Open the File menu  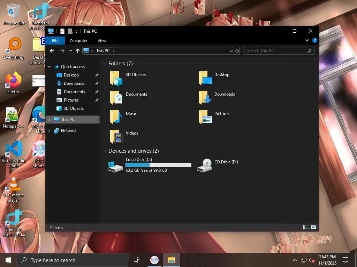[55, 41]
